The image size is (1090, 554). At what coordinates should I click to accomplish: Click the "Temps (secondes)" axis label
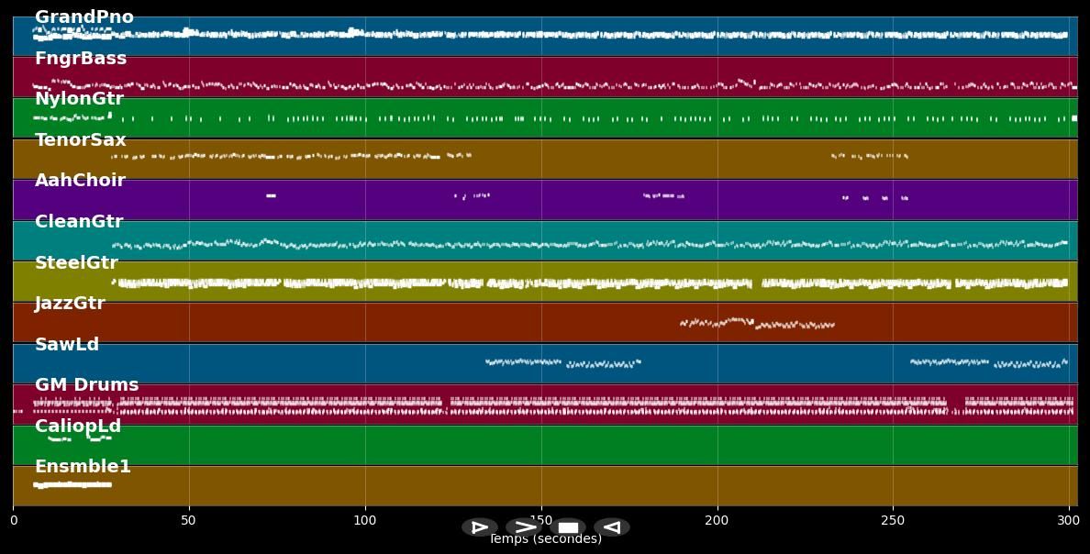point(545,540)
